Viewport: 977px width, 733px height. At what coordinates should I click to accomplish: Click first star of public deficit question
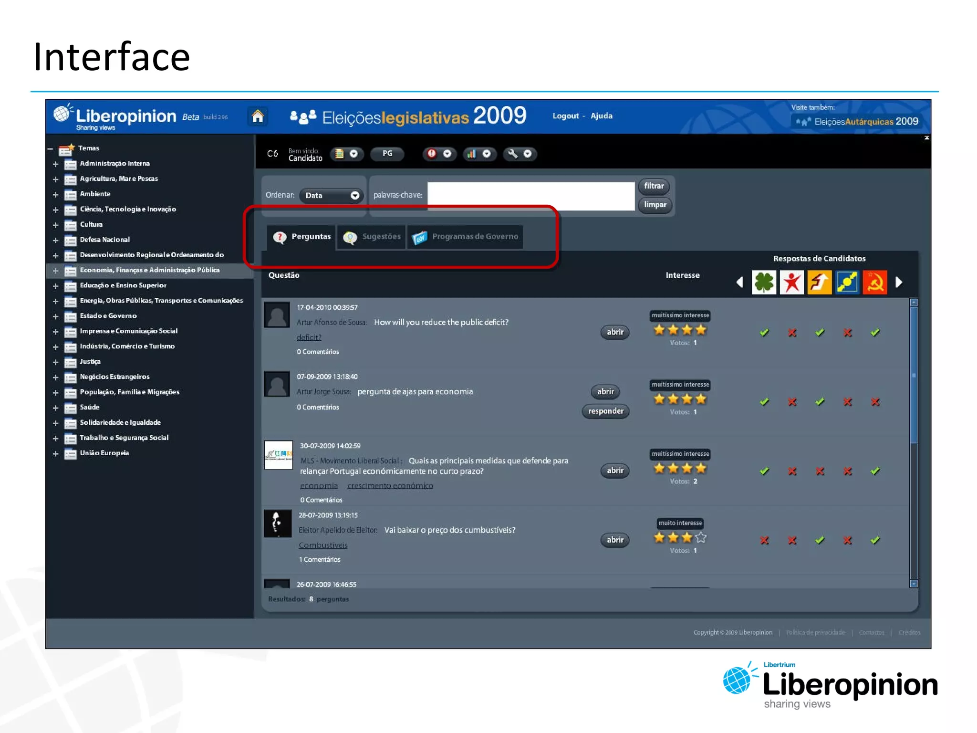pos(659,330)
